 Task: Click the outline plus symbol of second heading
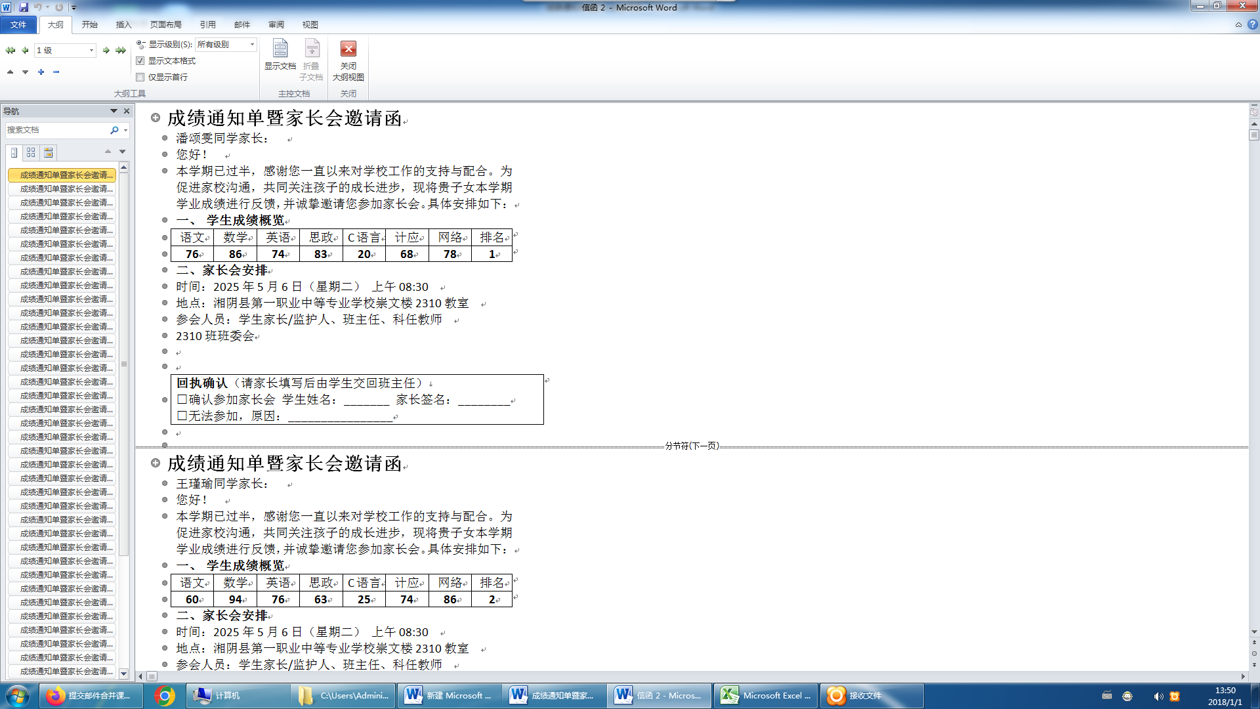[x=156, y=463]
